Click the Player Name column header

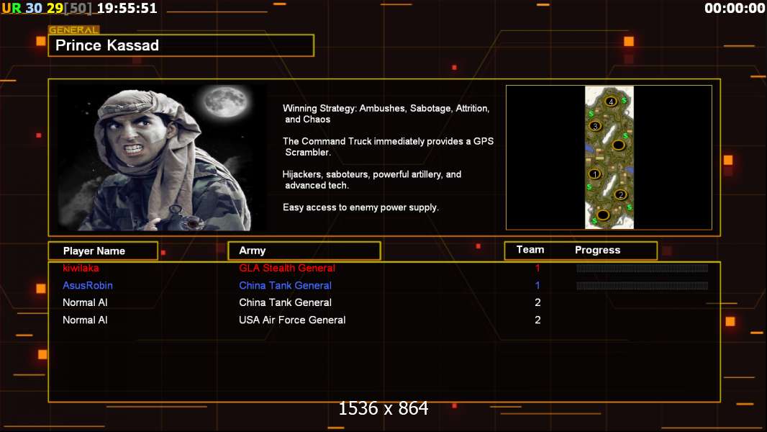[103, 251]
